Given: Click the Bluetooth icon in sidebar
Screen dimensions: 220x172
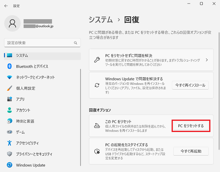Looking at the screenshot, I should tap(10, 66).
